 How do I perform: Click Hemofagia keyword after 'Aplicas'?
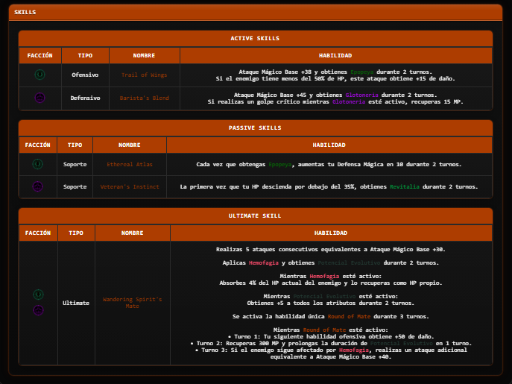click(264, 262)
